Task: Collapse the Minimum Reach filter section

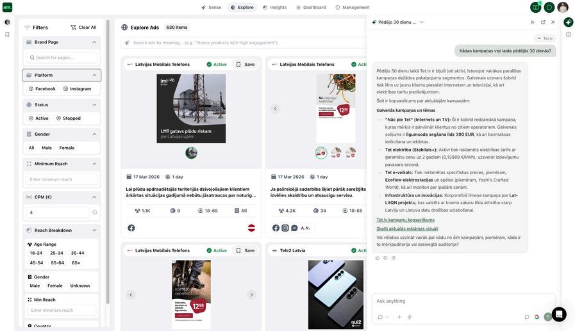Action: (95, 164)
